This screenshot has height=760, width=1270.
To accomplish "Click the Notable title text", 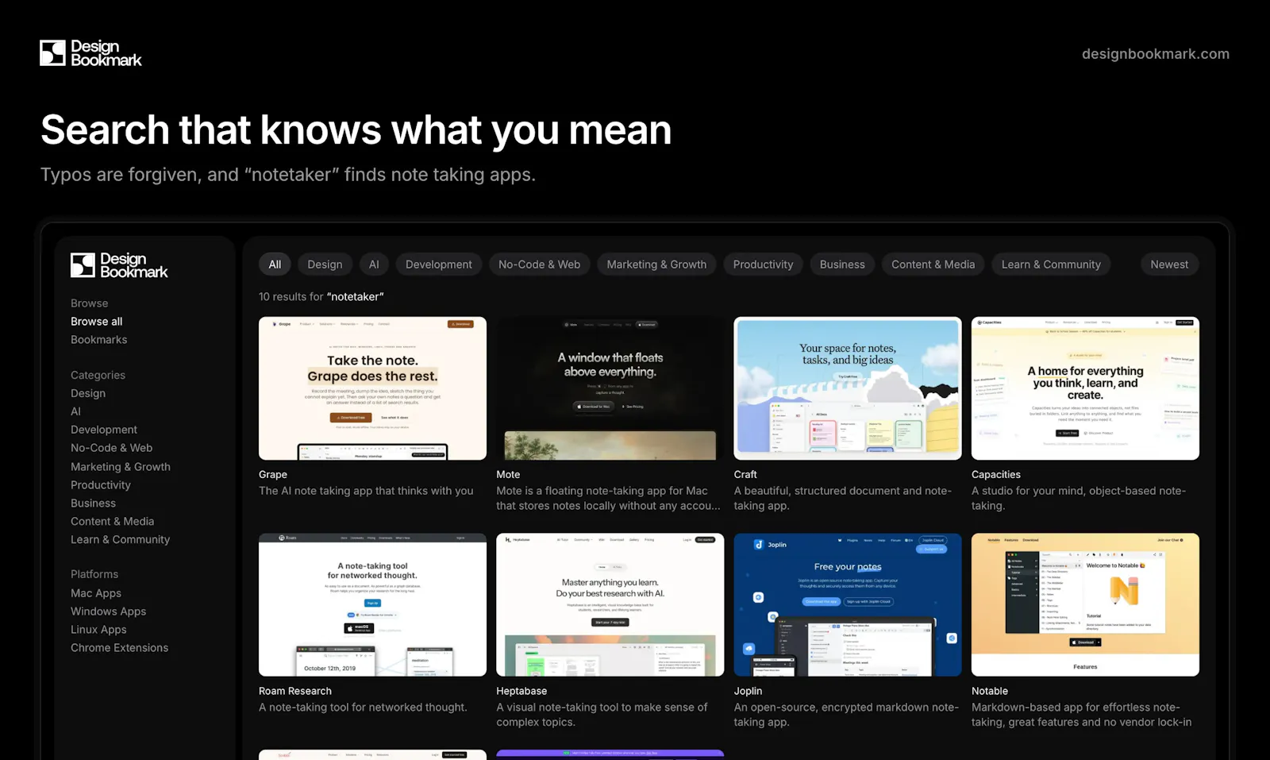I will click(x=990, y=692).
